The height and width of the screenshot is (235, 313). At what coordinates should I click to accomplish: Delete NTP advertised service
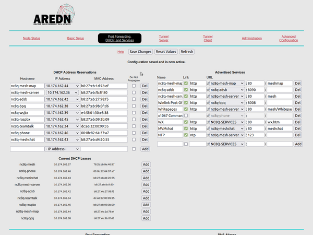(x=298, y=135)
